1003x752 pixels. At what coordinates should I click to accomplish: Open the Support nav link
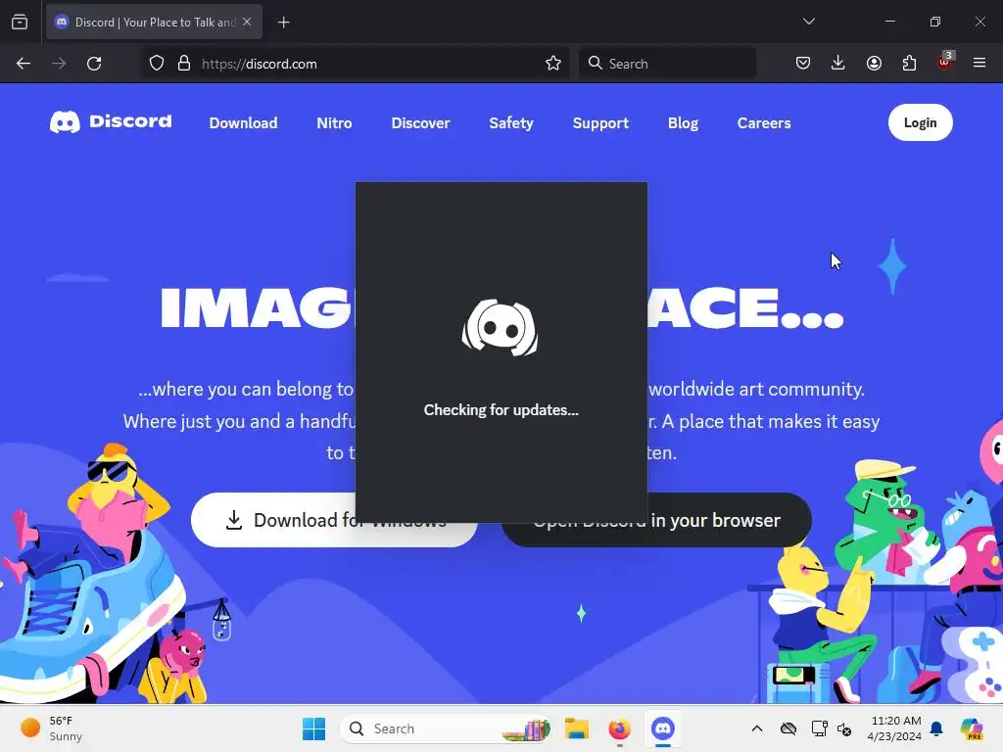coord(600,122)
